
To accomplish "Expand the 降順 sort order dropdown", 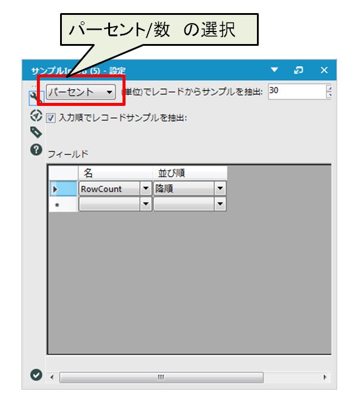I will pos(220,189).
